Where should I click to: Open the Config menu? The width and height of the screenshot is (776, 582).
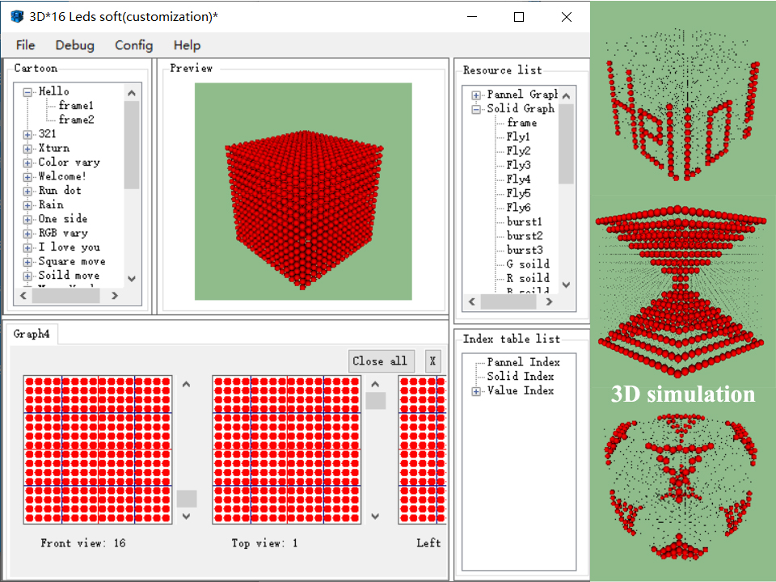(x=133, y=45)
